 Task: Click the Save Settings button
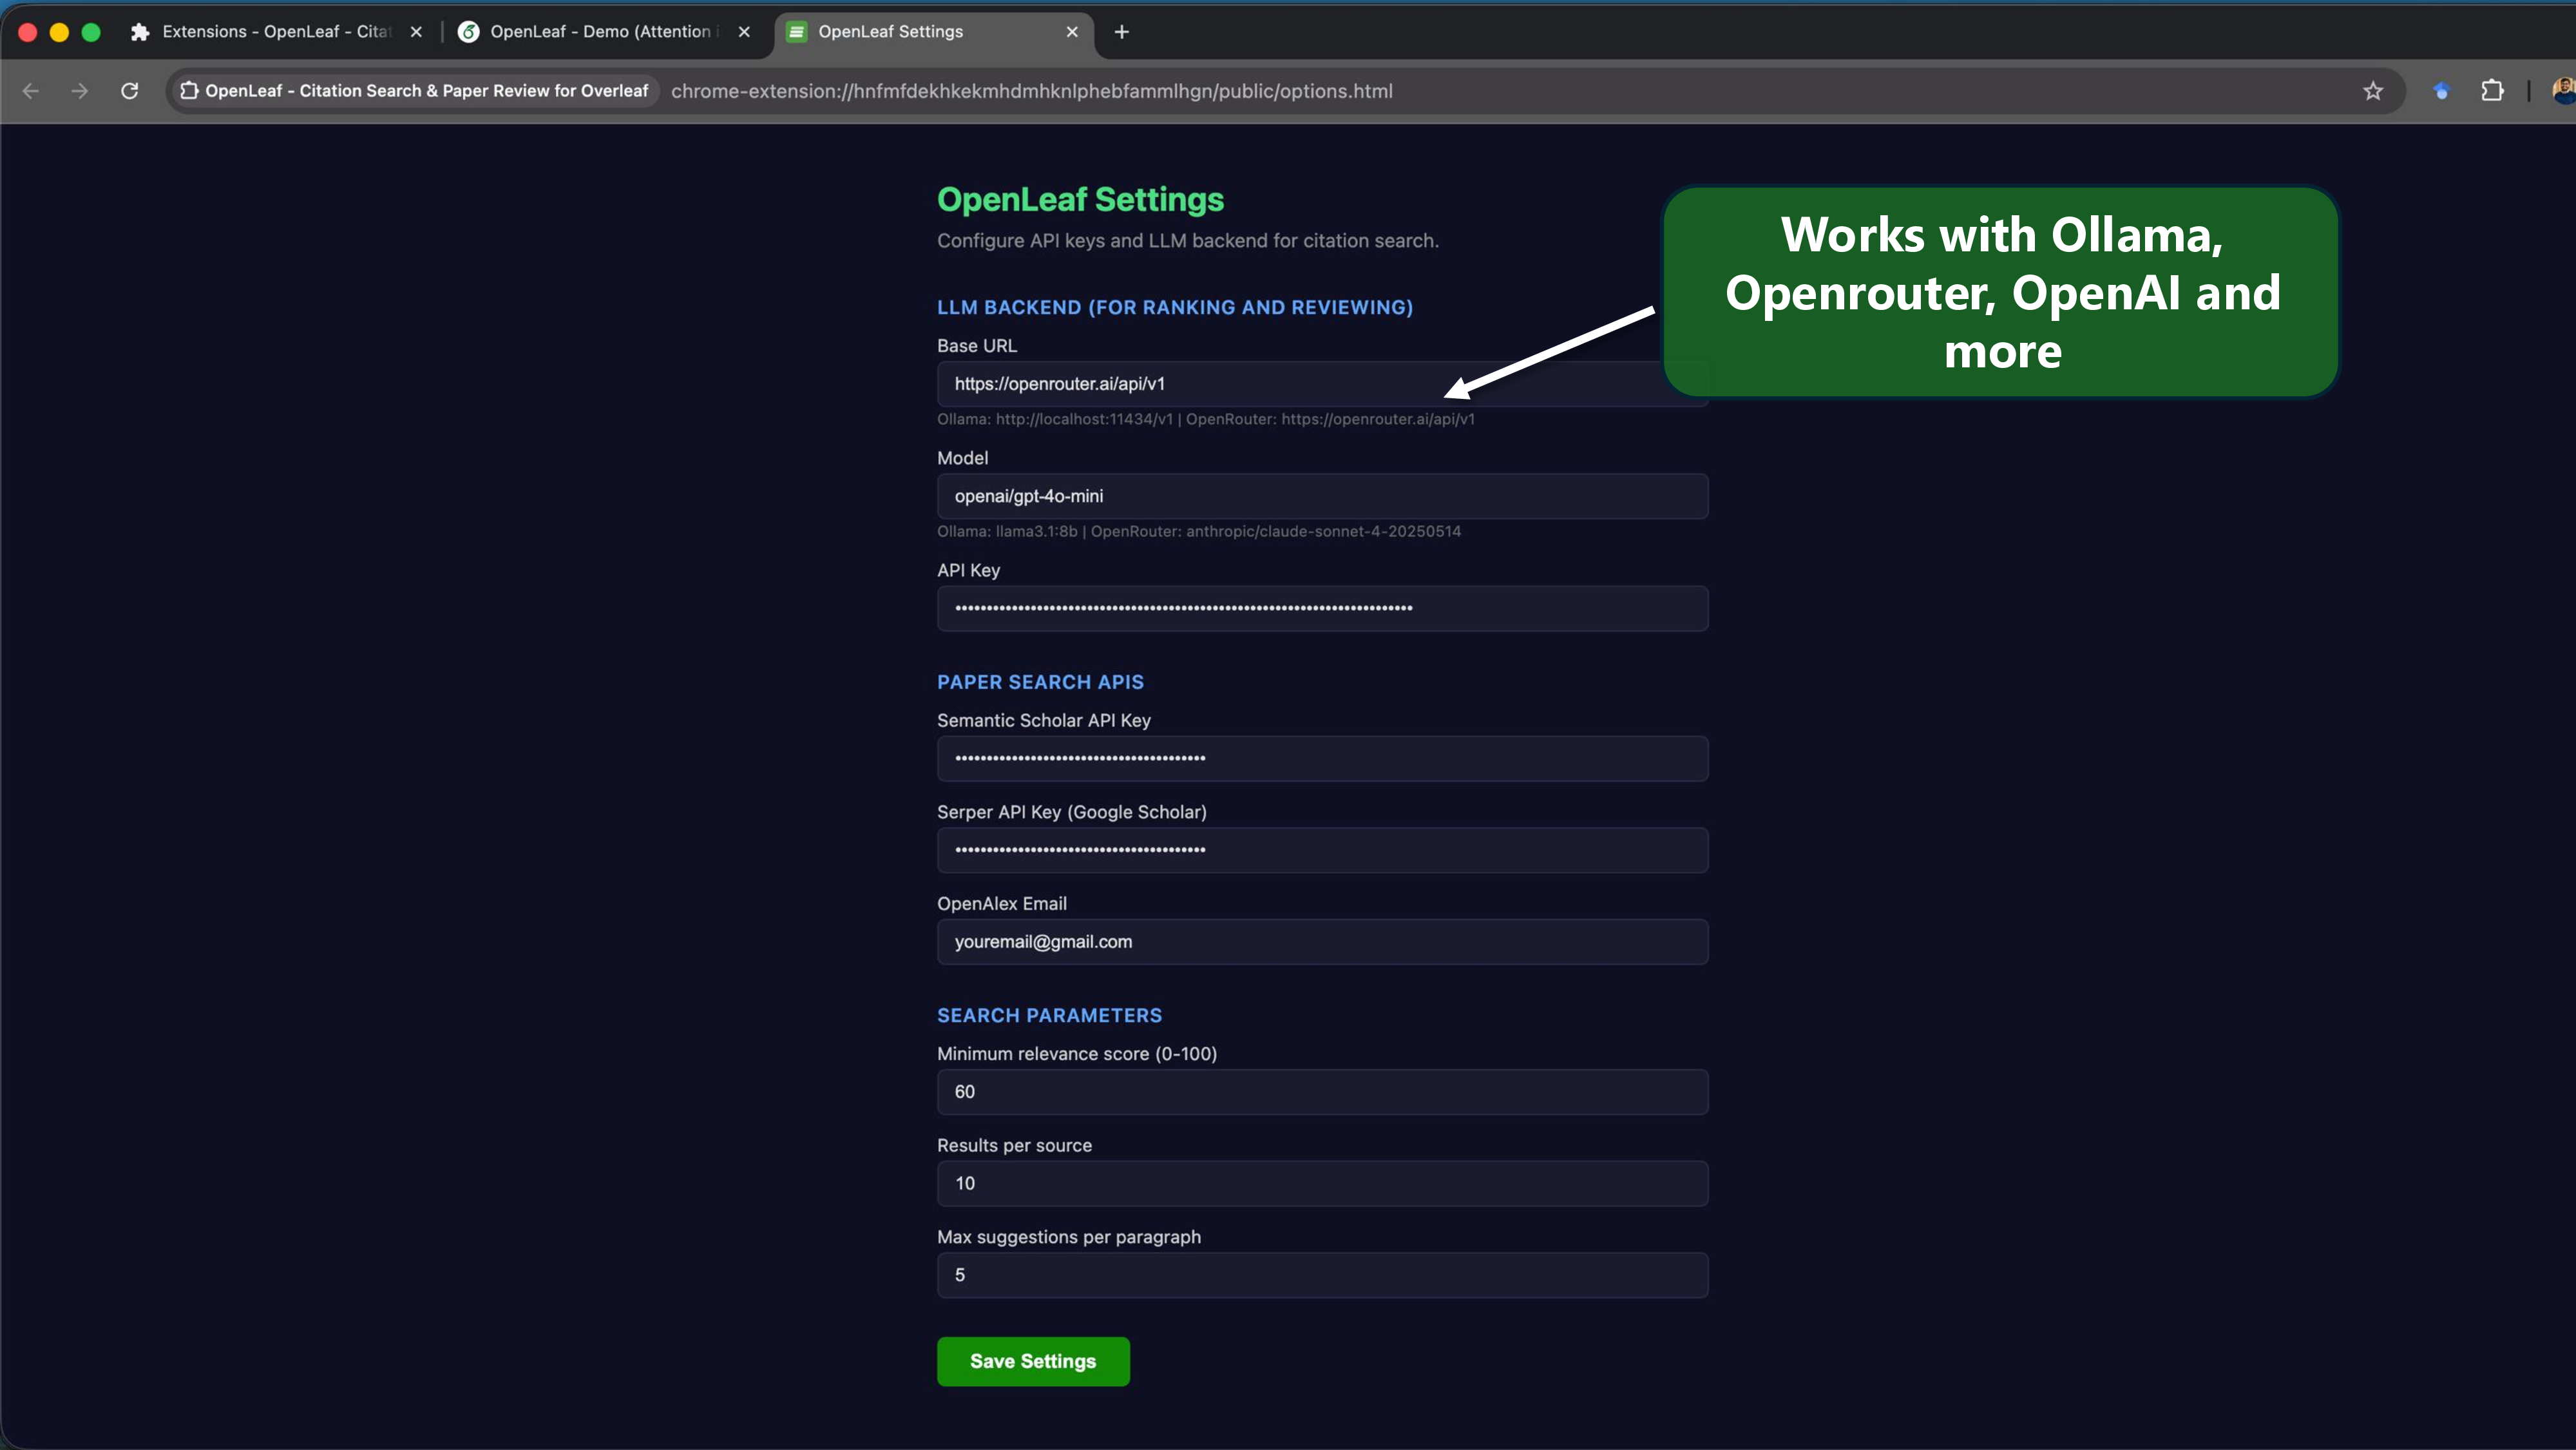[1033, 1362]
